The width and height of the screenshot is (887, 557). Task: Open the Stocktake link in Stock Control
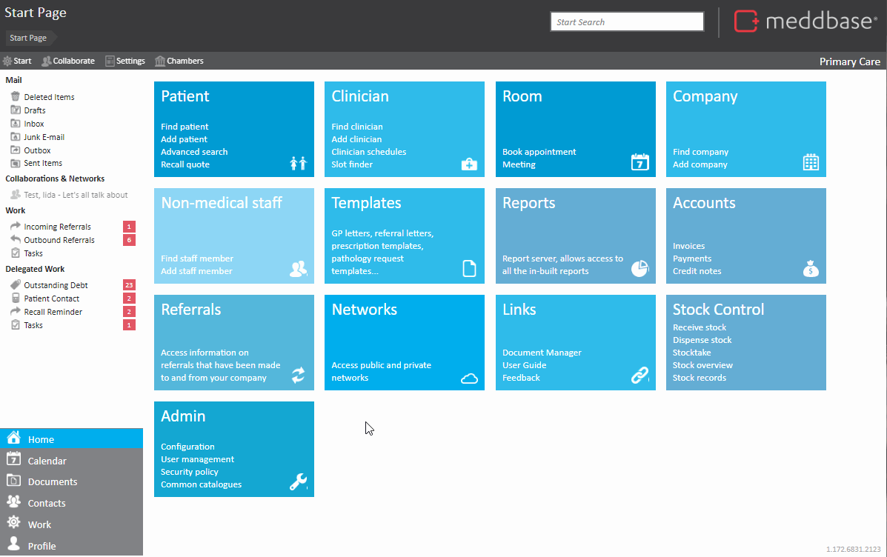[x=692, y=353]
